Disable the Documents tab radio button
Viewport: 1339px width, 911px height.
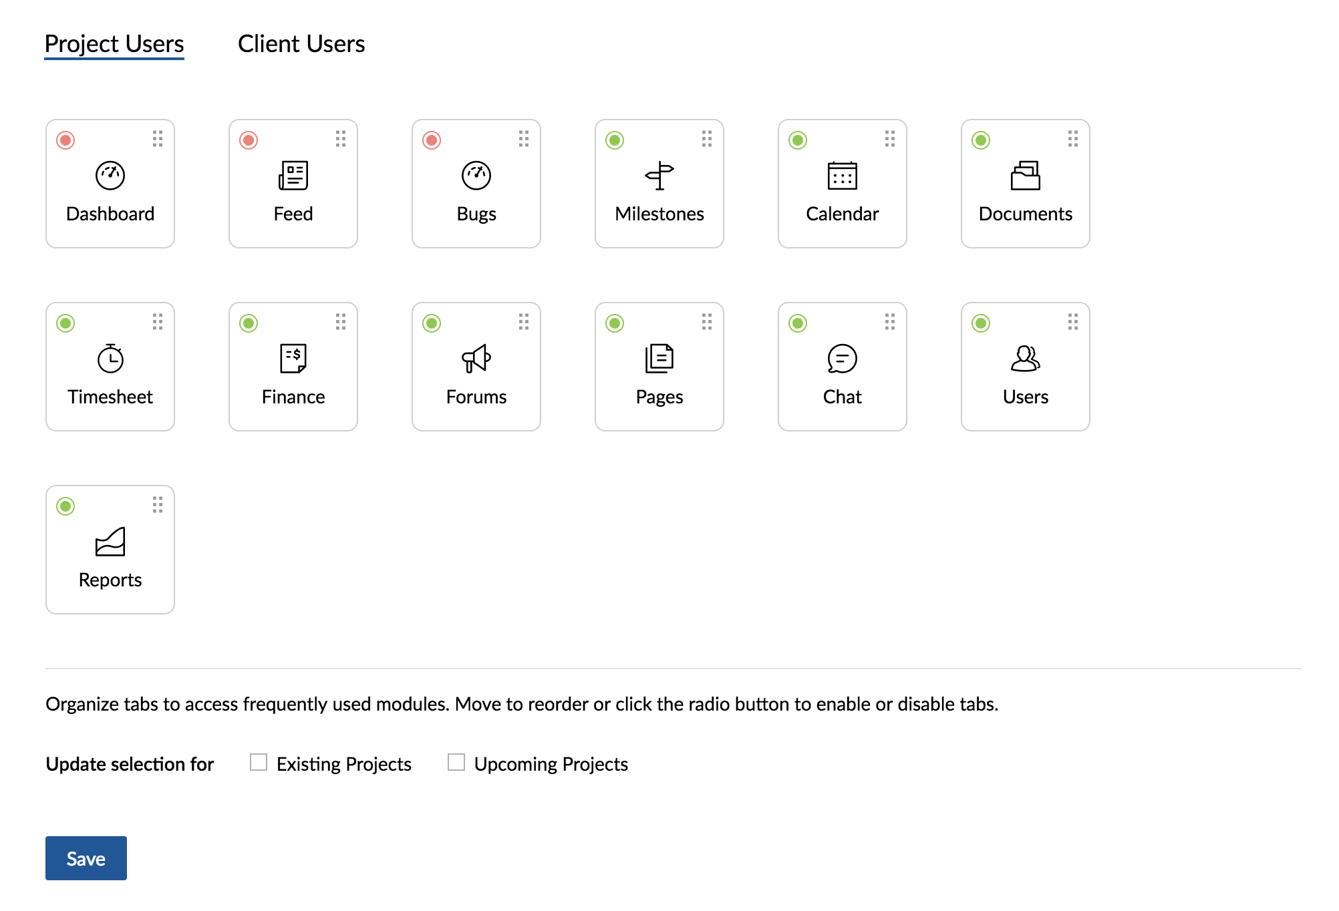(x=981, y=140)
